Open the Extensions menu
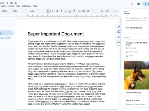 (27, 6)
